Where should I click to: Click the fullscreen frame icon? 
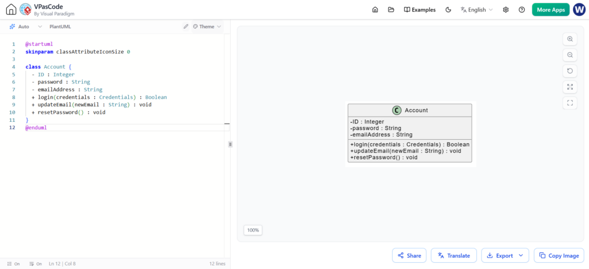(570, 103)
